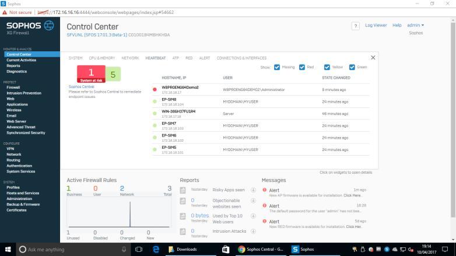The image size is (456, 256).
Task: Click Here link in RED firmware alert
Action: point(354,227)
